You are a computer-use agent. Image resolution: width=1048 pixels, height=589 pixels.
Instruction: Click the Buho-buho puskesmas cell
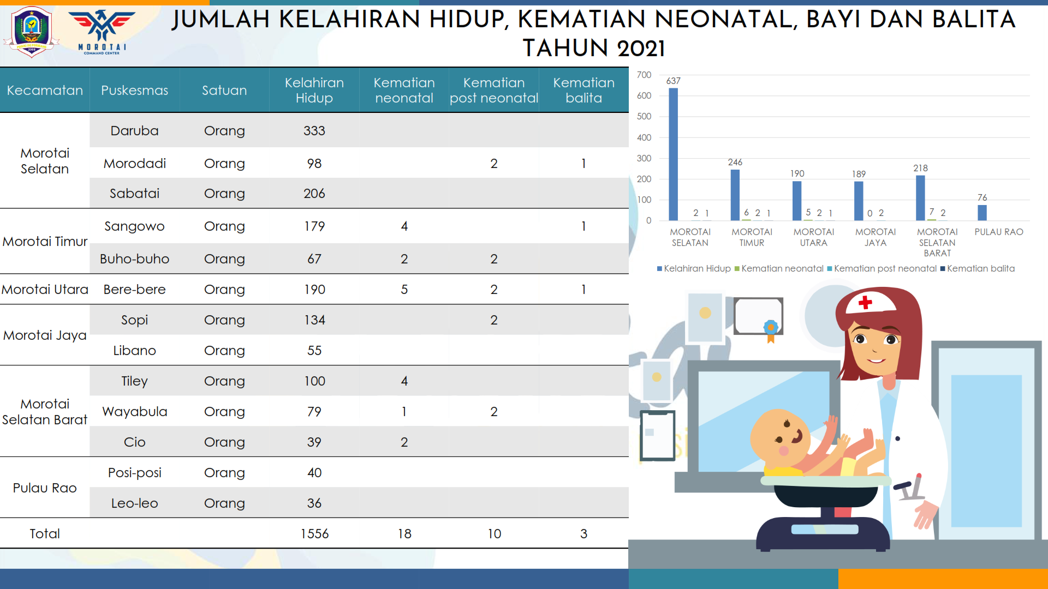click(x=135, y=259)
